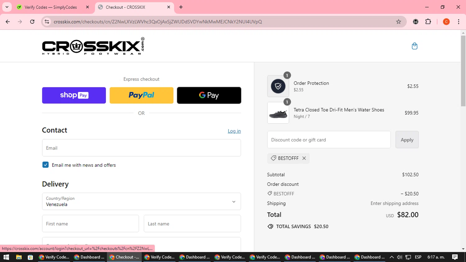Open the network tray icon
Screen dimensions: 466x262
[x=408, y=257]
